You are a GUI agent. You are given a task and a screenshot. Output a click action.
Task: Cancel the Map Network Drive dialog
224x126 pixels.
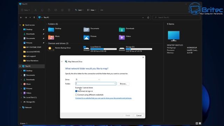[139, 115]
